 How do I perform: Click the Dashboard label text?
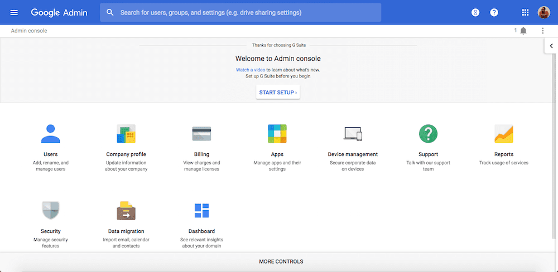pyautogui.click(x=201, y=231)
